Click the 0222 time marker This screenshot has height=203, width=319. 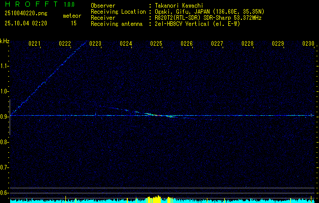tap(65, 44)
